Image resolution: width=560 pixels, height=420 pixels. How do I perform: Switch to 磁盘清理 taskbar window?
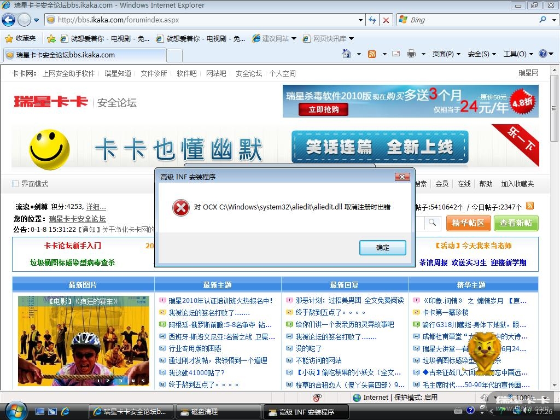[x=219, y=412]
